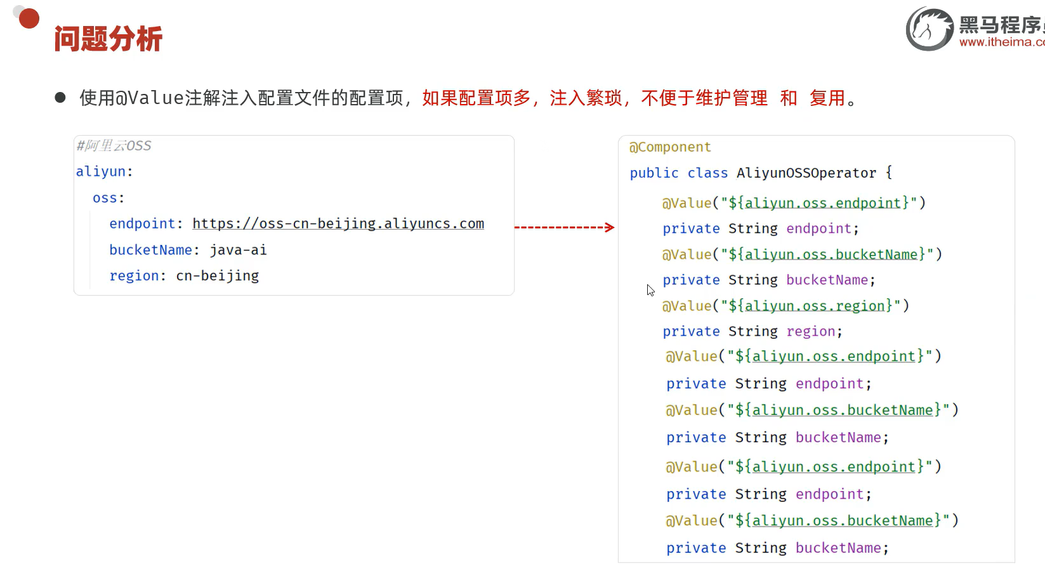Viewport: 1045px width, 578px height.
Task: Select the heading 问题分析
Action: coord(108,39)
